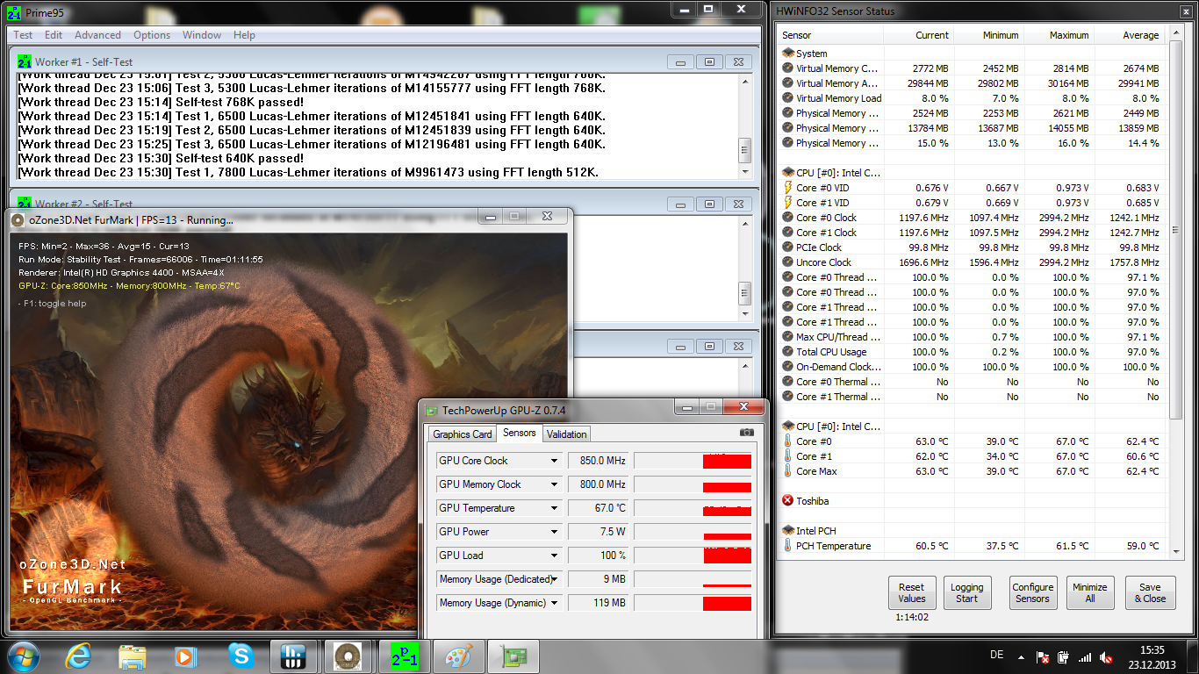The image size is (1199, 674).
Task: Open Windows Media Player from the taskbar
Action: tap(185, 656)
